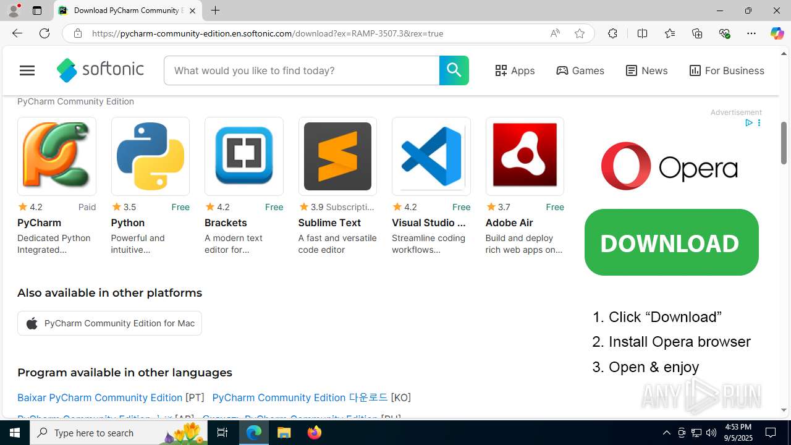Activate Read aloud in address bar
This screenshot has height=445, width=791.
point(555,33)
